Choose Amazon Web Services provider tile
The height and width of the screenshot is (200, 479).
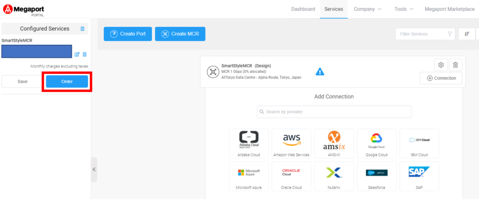click(291, 144)
